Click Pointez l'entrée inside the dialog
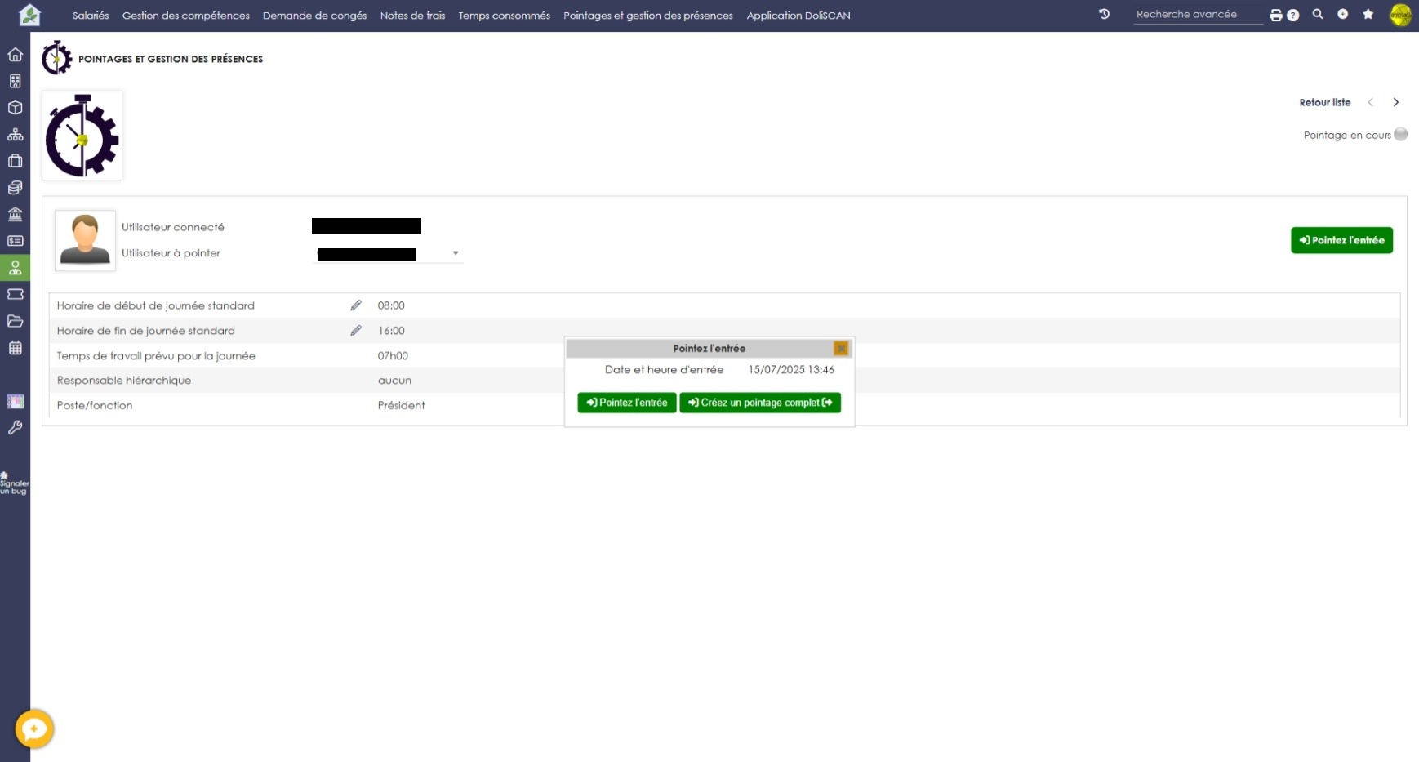 point(627,403)
